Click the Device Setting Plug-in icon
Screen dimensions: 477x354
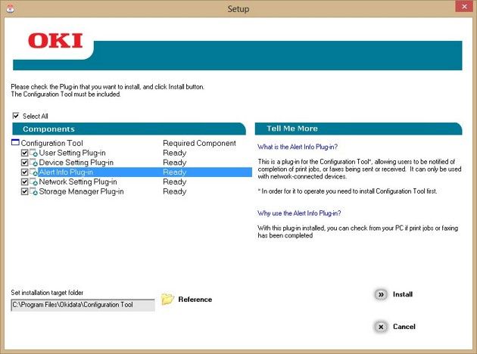pos(33,163)
